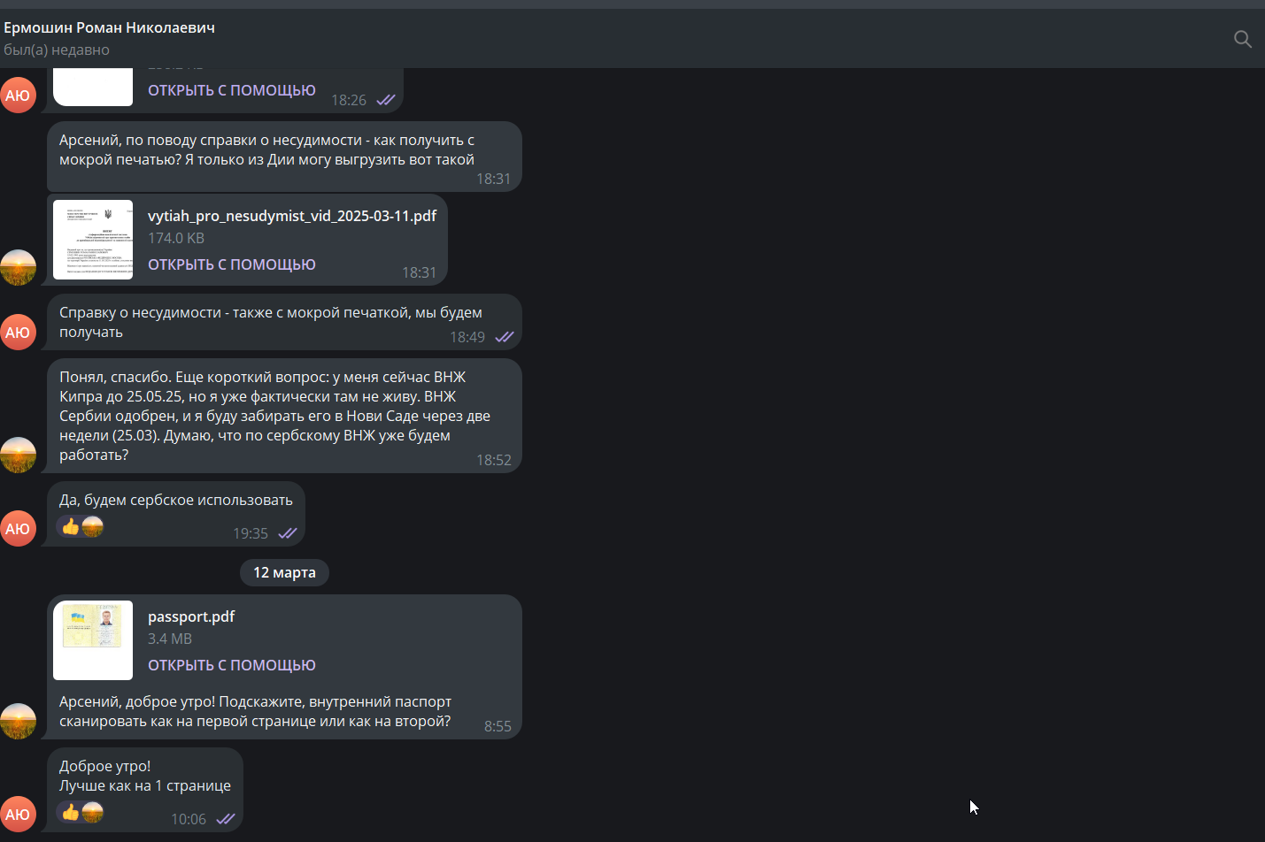Click the thumbs-up reaction on the 19:35 message
The width and height of the screenshot is (1265, 842).
(x=71, y=527)
